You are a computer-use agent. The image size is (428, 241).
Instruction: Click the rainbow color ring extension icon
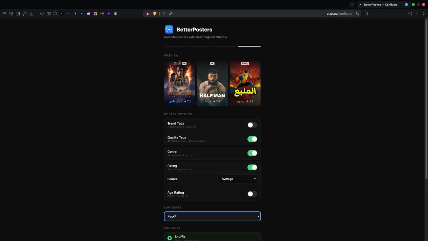click(96, 14)
